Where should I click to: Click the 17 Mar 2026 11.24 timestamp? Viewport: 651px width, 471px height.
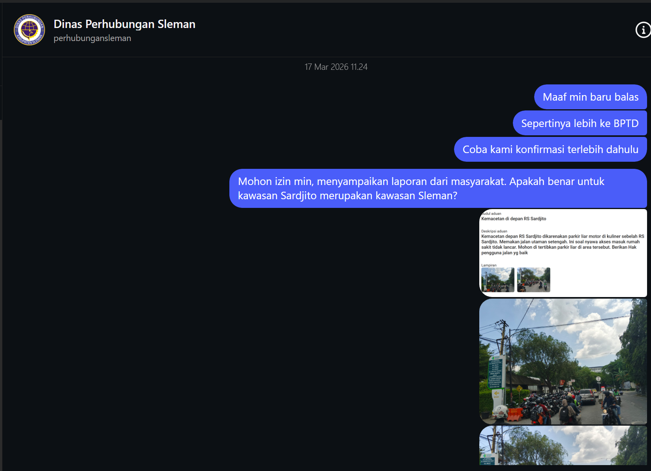pos(336,67)
